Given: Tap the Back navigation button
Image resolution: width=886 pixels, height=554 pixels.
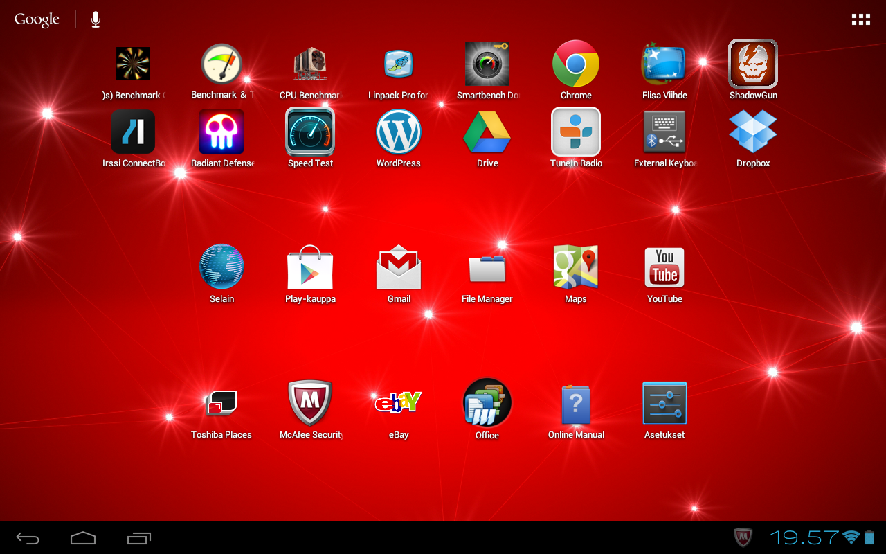Looking at the screenshot, I should 28,538.
